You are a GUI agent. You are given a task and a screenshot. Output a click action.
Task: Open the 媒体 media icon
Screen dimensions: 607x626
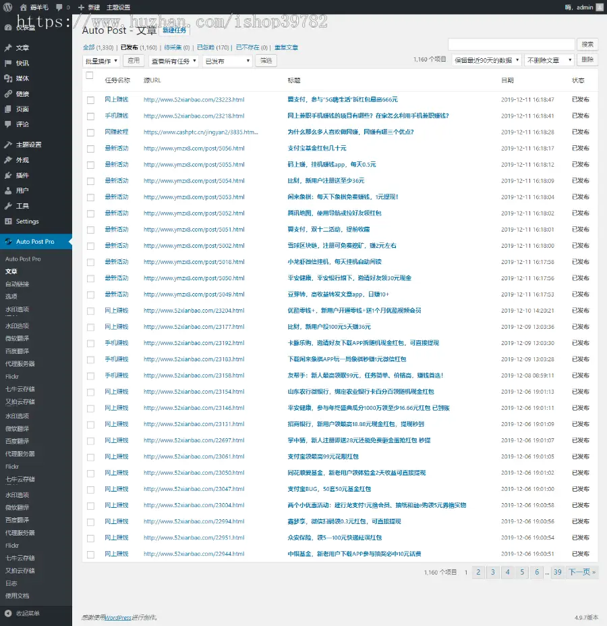(8, 78)
